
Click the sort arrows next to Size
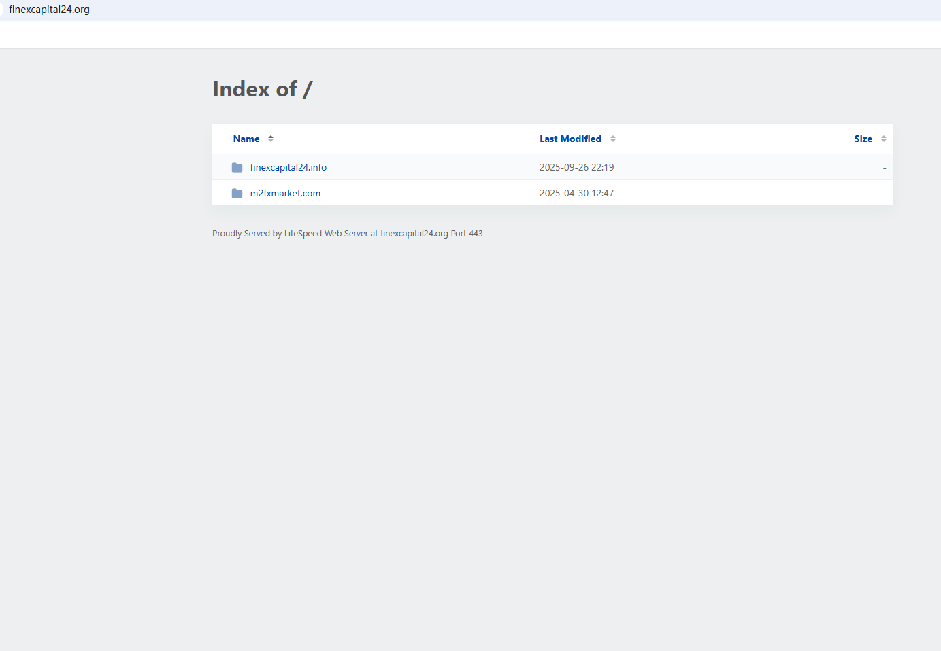[884, 139]
